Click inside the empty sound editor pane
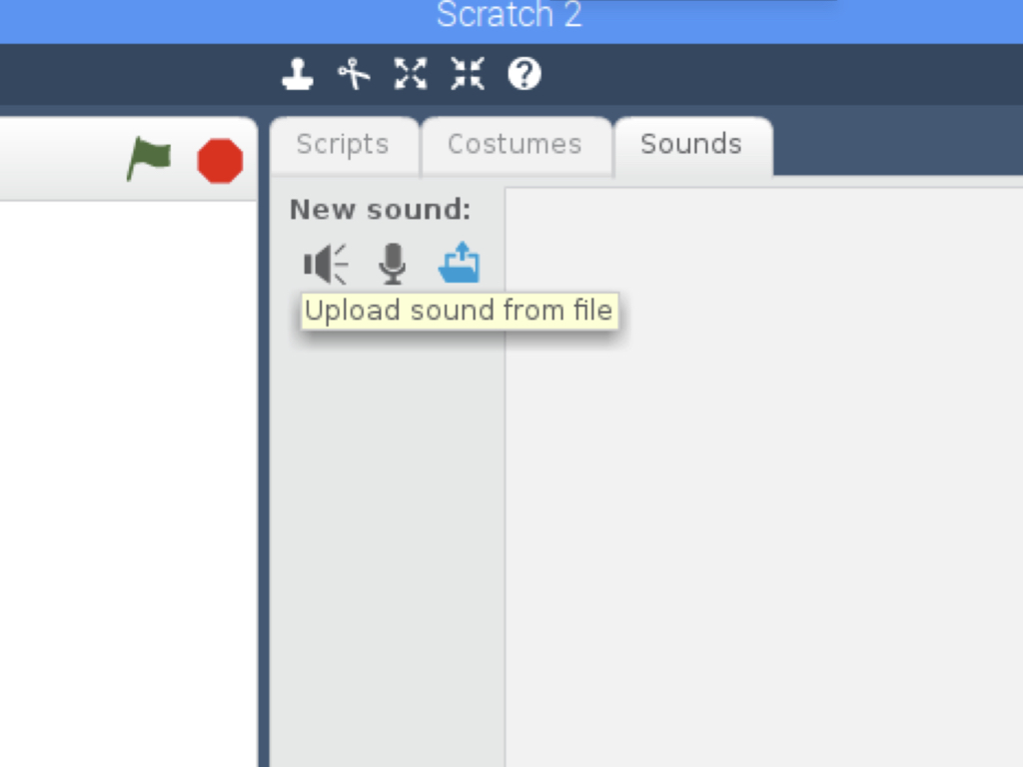Image resolution: width=1023 pixels, height=767 pixels. coord(764,477)
